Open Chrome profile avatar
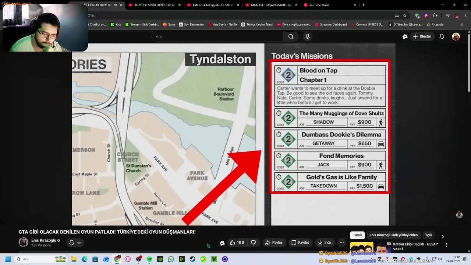This screenshot has width=471, height=265. pyautogui.click(x=457, y=15)
